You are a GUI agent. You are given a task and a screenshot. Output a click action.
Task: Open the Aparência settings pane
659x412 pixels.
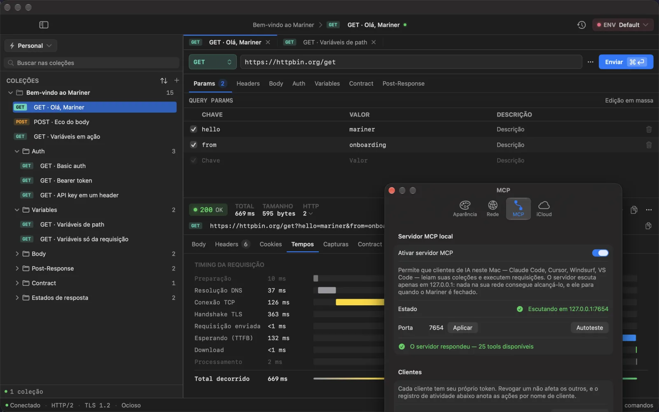[465, 208]
